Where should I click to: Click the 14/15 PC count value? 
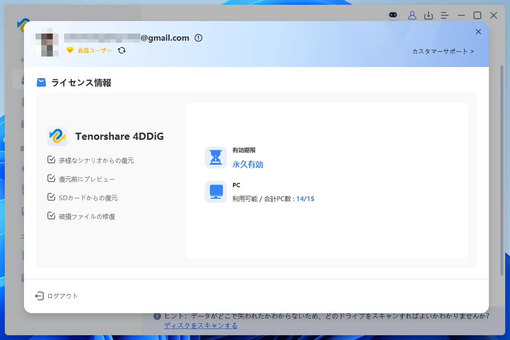(x=305, y=199)
